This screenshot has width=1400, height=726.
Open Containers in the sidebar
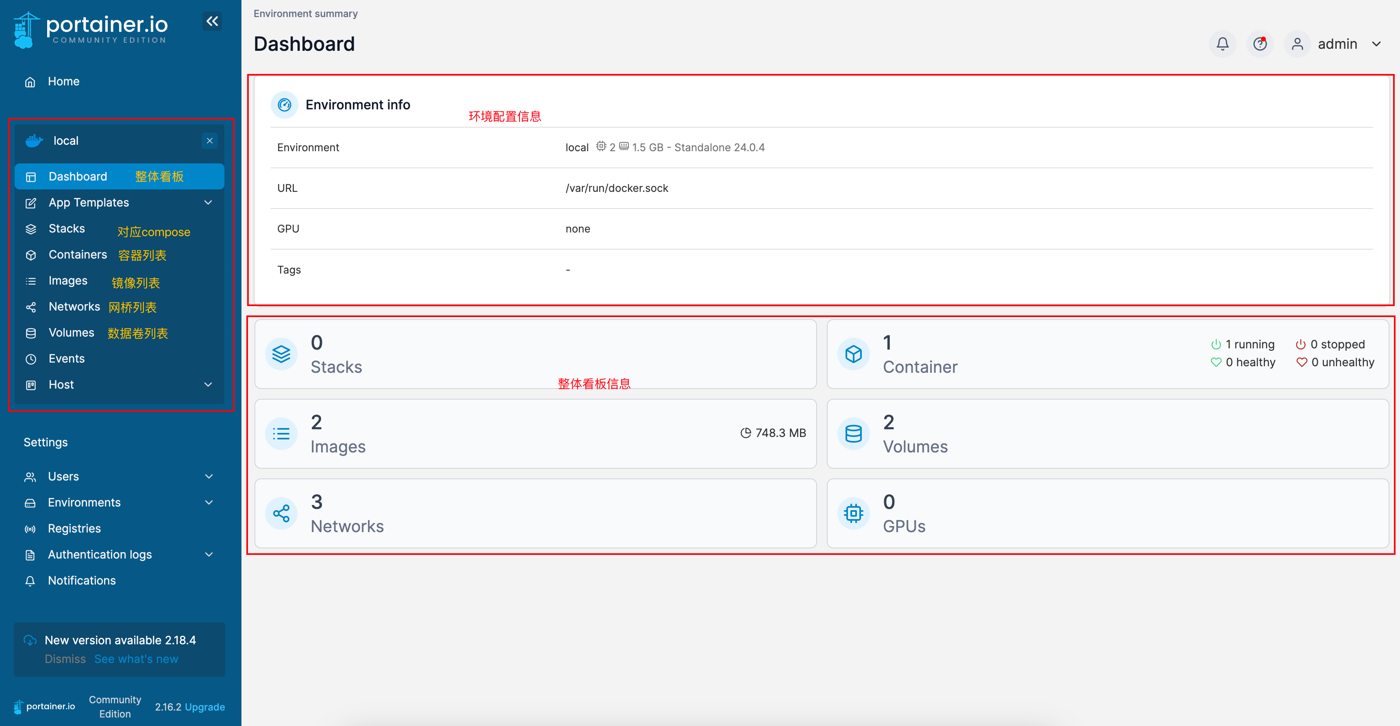pos(78,255)
